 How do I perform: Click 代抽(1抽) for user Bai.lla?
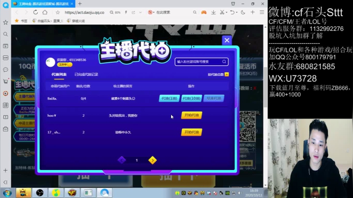[x=169, y=99]
